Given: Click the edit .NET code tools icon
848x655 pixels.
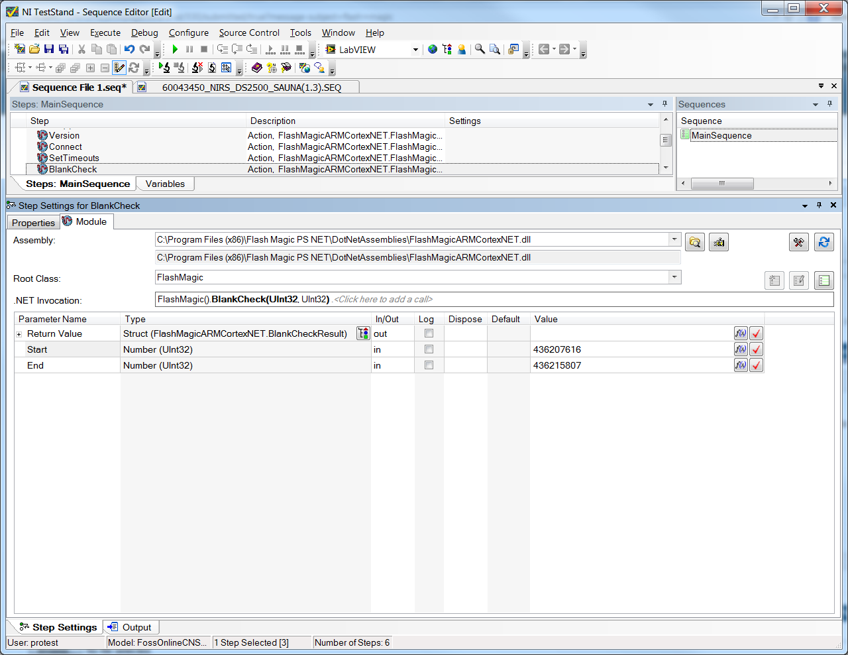Looking at the screenshot, I should click(799, 242).
